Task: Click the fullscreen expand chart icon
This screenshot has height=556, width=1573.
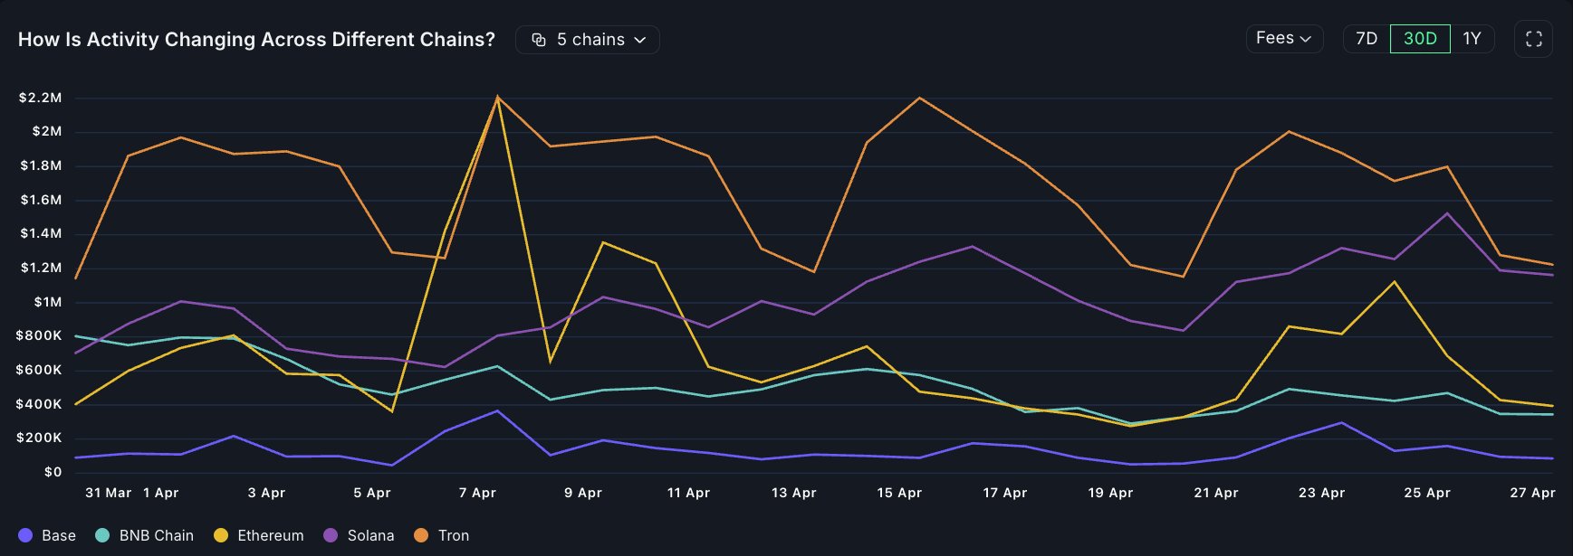Action: tap(1533, 39)
